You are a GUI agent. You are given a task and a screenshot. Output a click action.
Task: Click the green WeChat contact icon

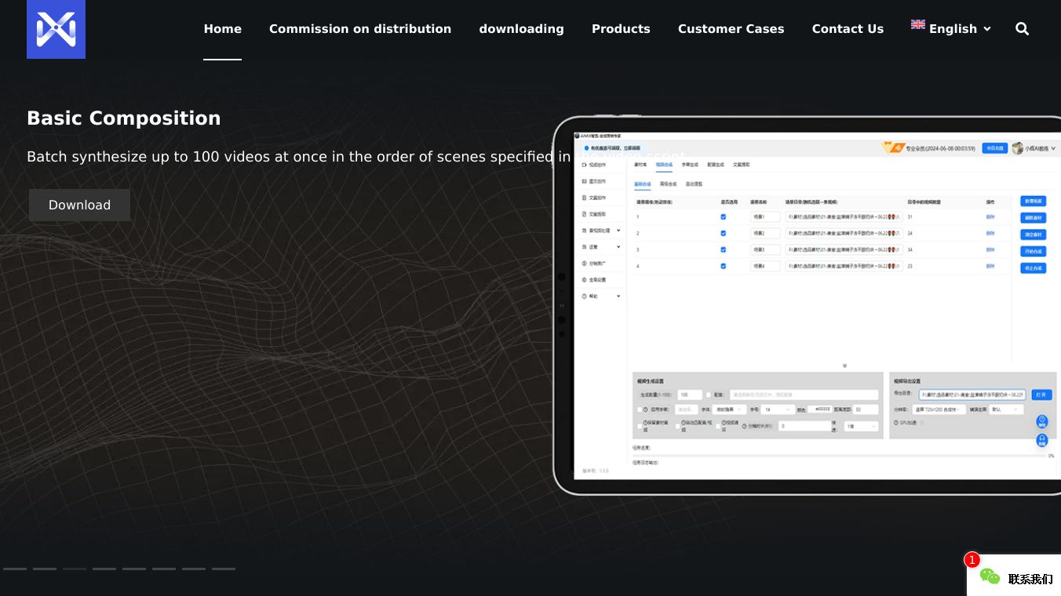click(990, 577)
